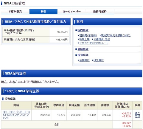This screenshot has height=129, width=143.
Task: Click the square icon beside 国内株式
Action: 76,30
